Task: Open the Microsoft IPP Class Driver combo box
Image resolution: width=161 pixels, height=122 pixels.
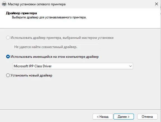Action: tap(73, 66)
